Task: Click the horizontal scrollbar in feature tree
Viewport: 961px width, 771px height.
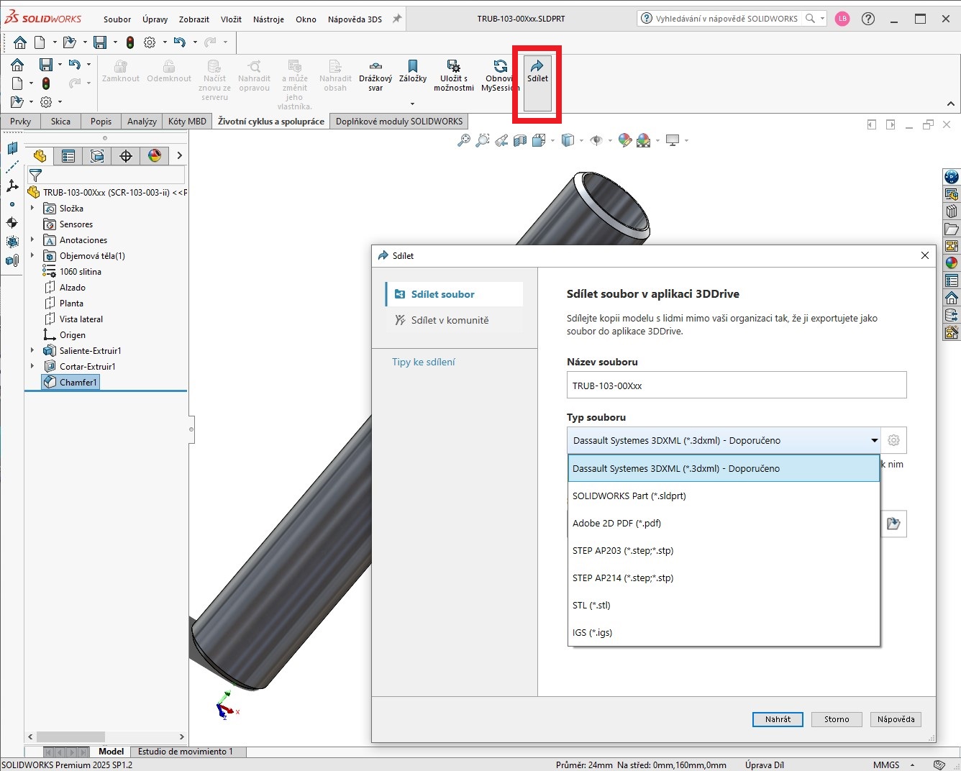Action: click(x=70, y=736)
